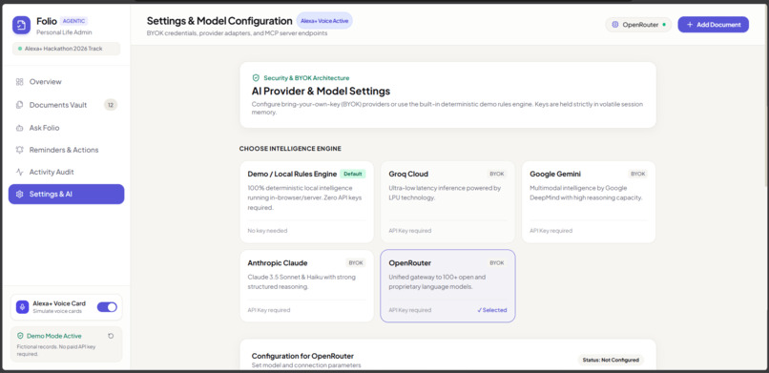Click the Selected checkmark label on OpenRouter
This screenshot has width=769, height=373.
[492, 310]
